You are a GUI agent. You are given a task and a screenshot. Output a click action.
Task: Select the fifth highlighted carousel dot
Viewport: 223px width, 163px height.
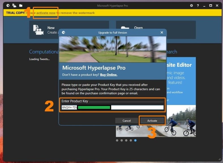coord(135,140)
